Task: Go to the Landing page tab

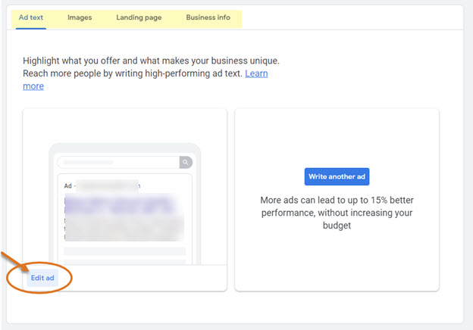Action: [x=139, y=17]
